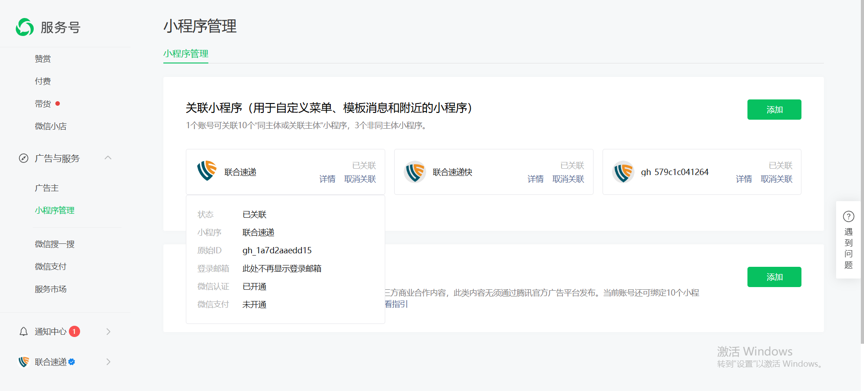
Task: Click the red notification badge showing 1
Action: pyautogui.click(x=74, y=332)
